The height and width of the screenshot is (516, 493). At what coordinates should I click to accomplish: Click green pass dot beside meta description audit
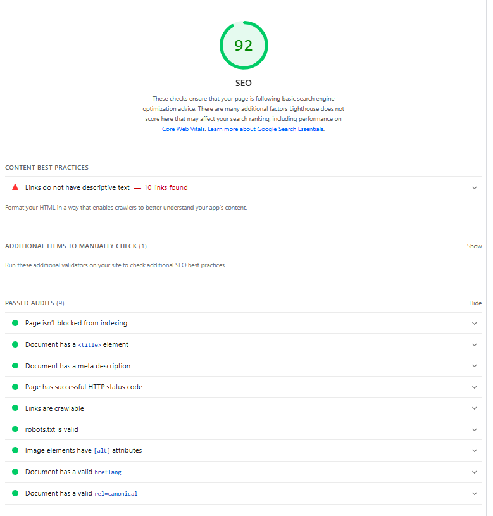tap(15, 365)
